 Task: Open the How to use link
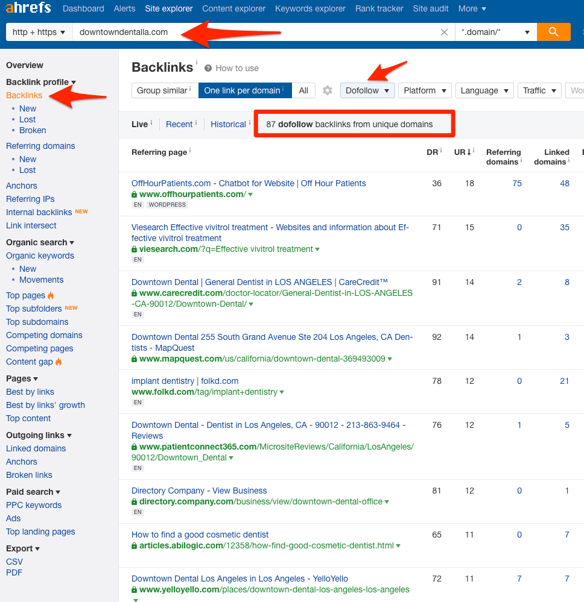pos(237,68)
